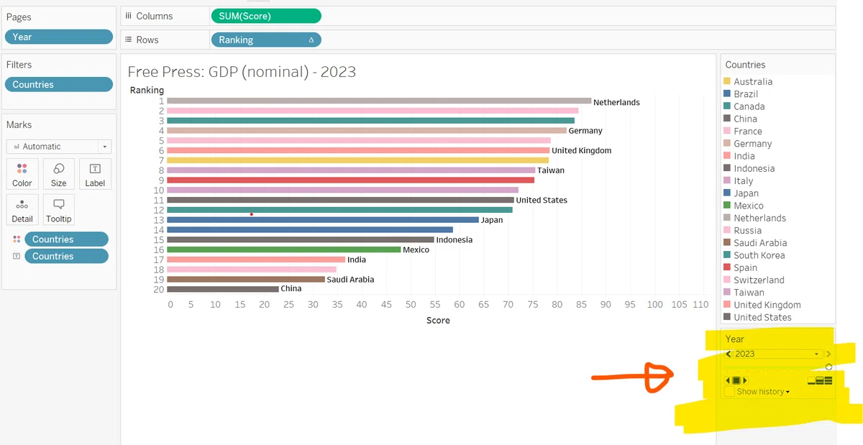Click the Australia legend color swatch
This screenshot has height=445, width=863.
click(x=727, y=82)
